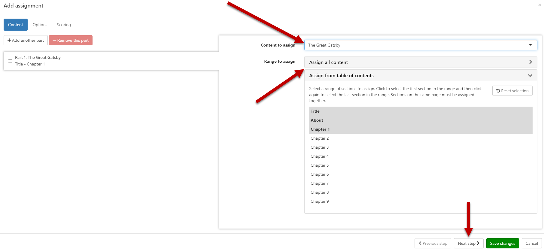Click Remove this part button
The image size is (544, 252).
(71, 40)
